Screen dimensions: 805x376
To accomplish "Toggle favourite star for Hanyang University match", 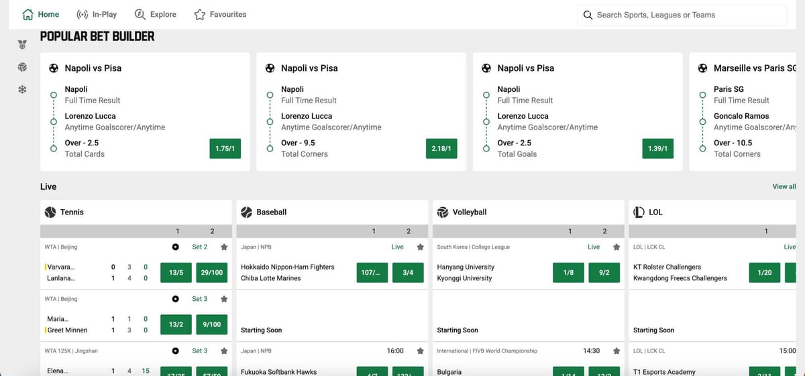I will click(616, 247).
